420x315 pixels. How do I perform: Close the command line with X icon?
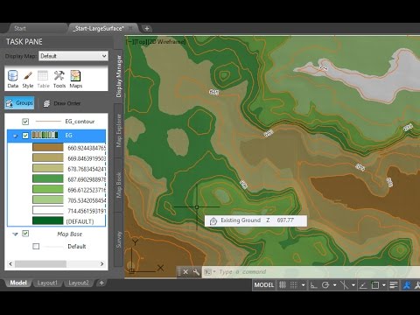tap(185, 272)
